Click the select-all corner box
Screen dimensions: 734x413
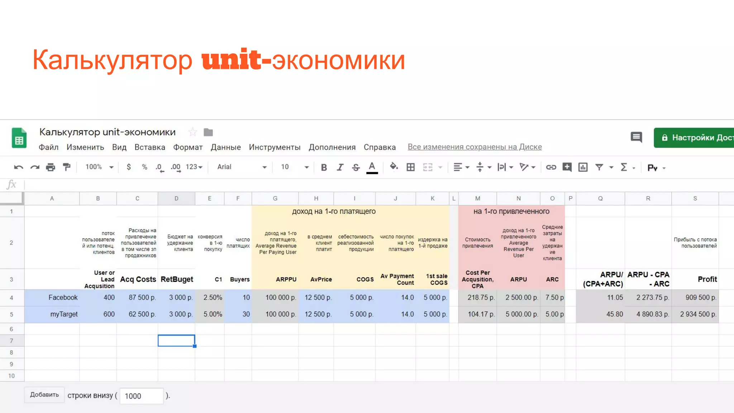coord(12,199)
